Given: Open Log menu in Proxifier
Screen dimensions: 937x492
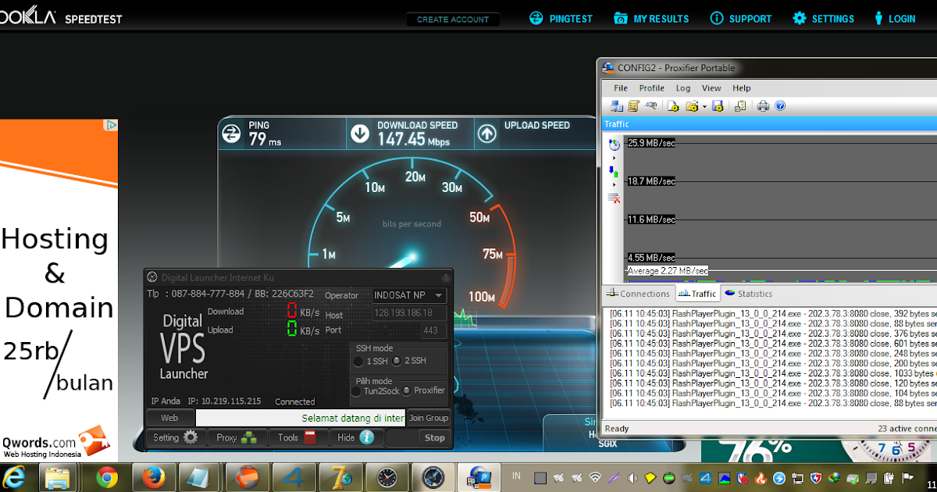Looking at the screenshot, I should (683, 88).
